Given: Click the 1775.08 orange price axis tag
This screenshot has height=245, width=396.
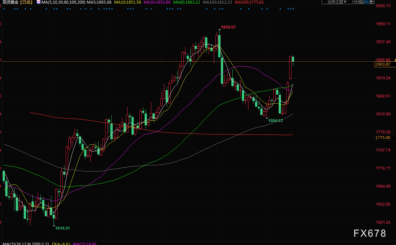Looking at the screenshot, I should click(383, 138).
